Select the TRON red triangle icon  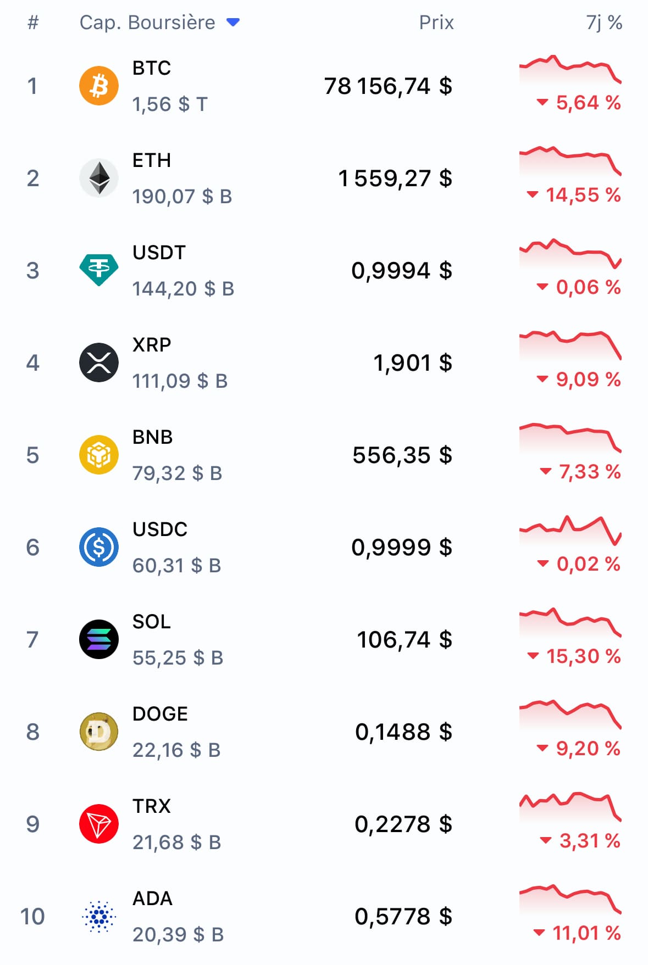click(x=99, y=824)
